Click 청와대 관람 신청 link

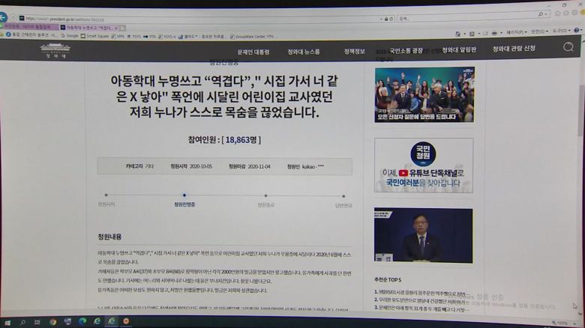coord(514,49)
